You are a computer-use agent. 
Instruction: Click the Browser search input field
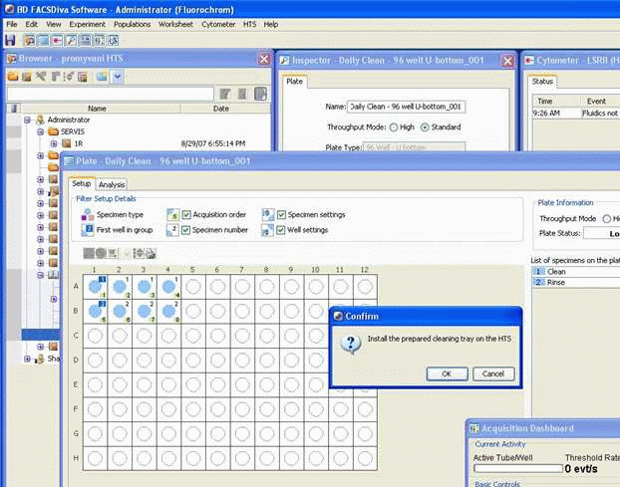[x=111, y=94]
